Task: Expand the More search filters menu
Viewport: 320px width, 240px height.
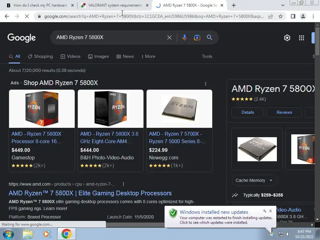Action: pos(148,57)
